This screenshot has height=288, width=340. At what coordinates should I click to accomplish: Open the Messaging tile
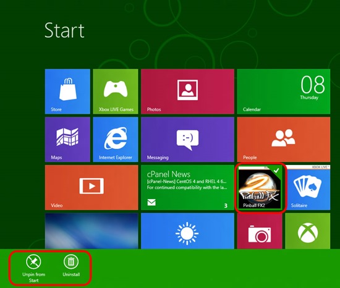click(187, 139)
